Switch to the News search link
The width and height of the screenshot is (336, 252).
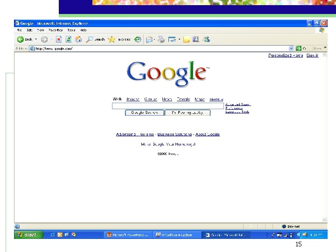click(x=167, y=99)
